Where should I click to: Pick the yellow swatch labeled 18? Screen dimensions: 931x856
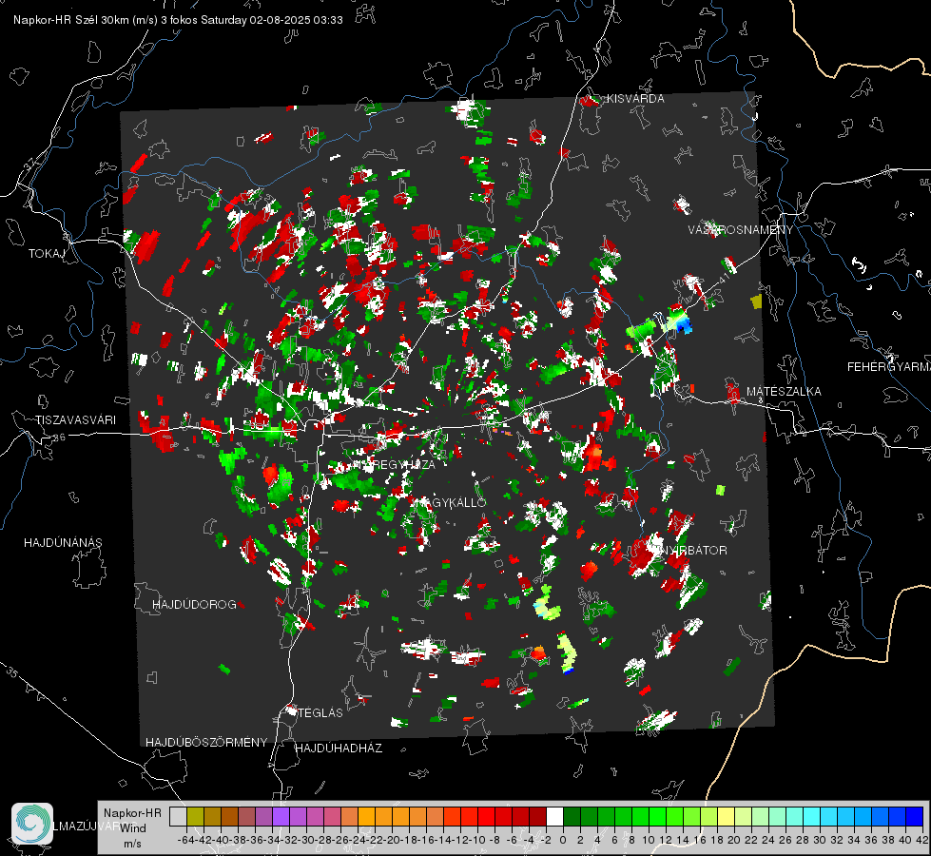click(727, 817)
